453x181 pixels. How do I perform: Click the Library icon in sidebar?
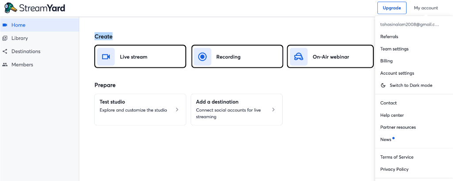[x=5, y=38]
